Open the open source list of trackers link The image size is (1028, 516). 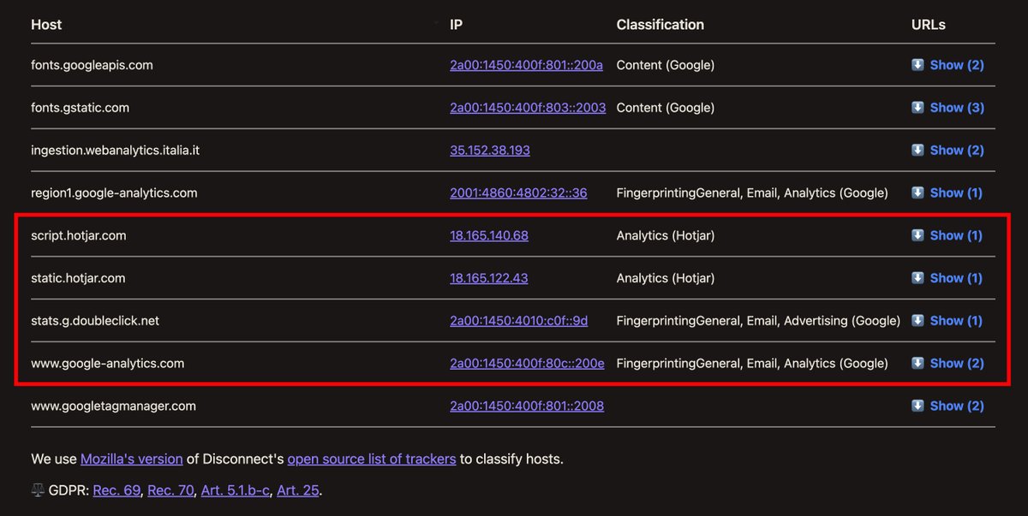click(371, 459)
